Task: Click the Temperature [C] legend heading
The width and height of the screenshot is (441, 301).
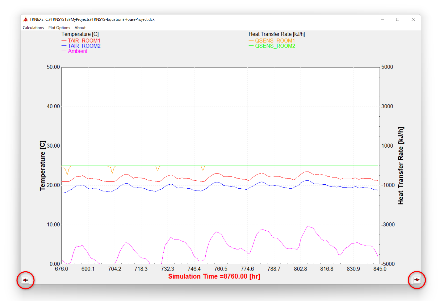Action: [80, 34]
